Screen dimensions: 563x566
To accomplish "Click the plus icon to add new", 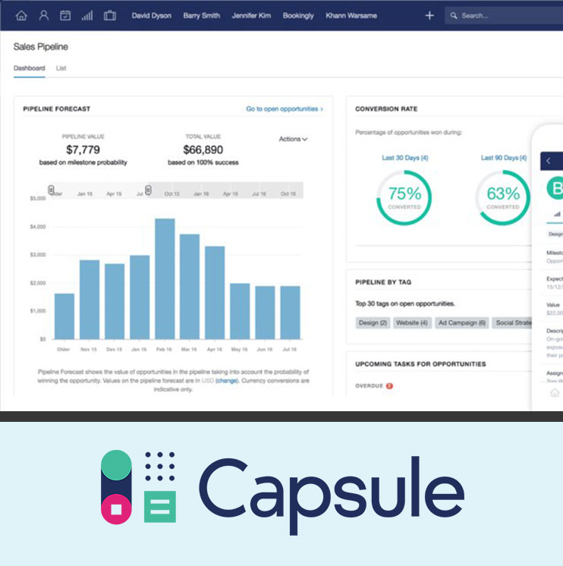I will (x=429, y=15).
